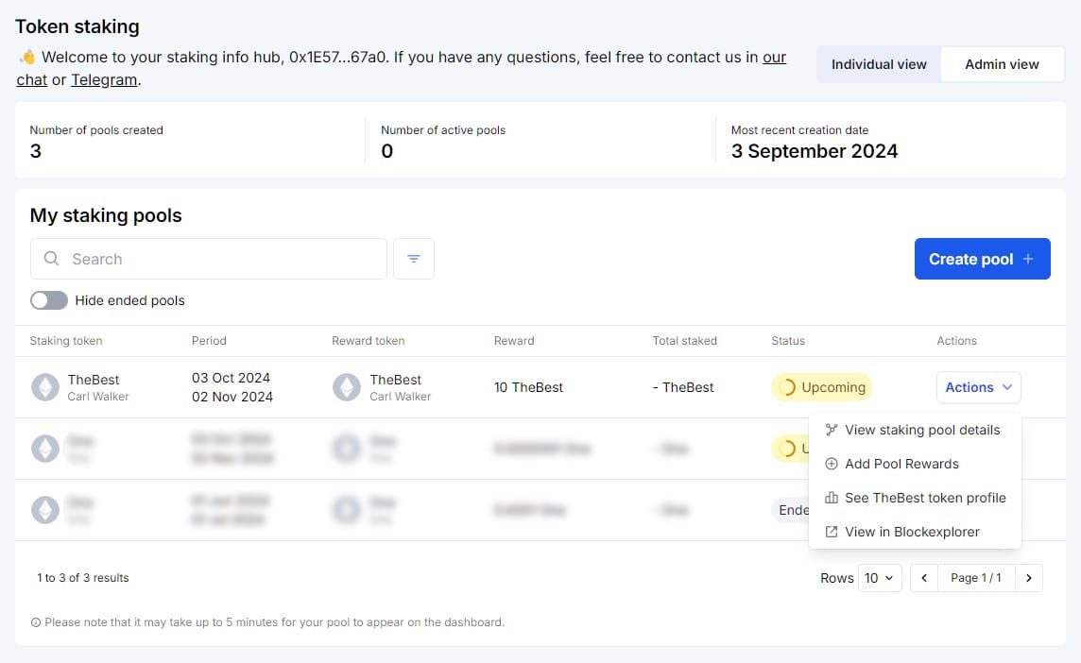Click the info icon beside dashboard note
This screenshot has width=1081, height=663.
click(x=35, y=622)
